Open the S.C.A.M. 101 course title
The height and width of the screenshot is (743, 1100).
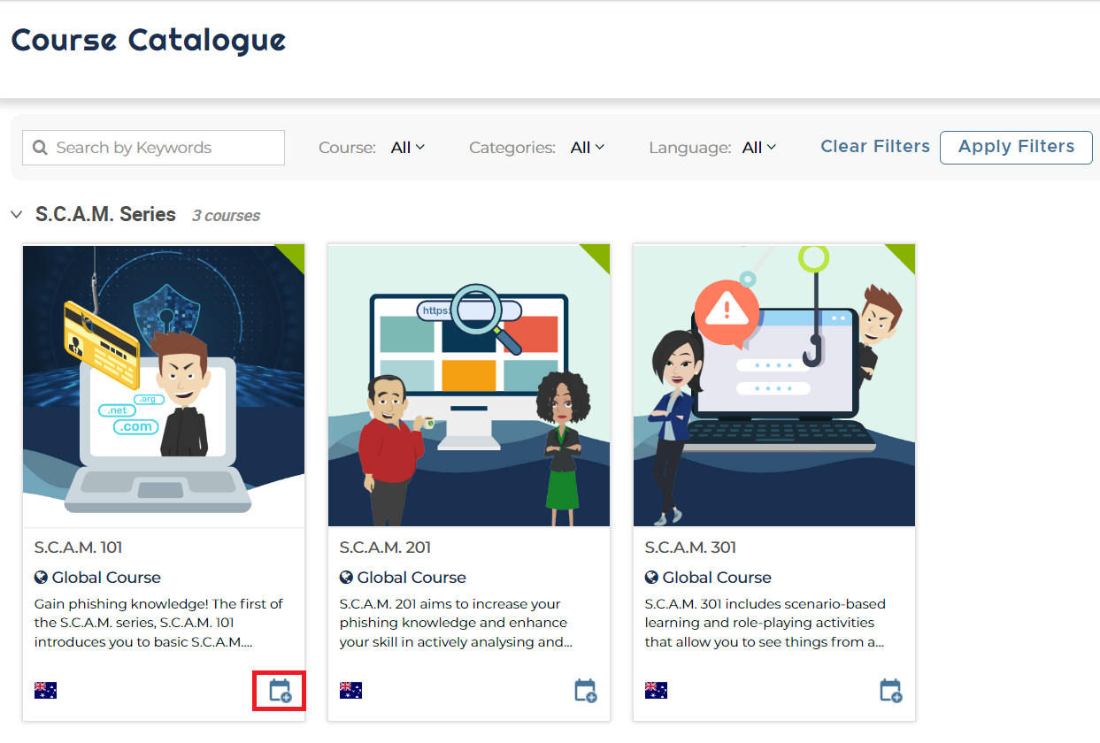click(x=78, y=548)
